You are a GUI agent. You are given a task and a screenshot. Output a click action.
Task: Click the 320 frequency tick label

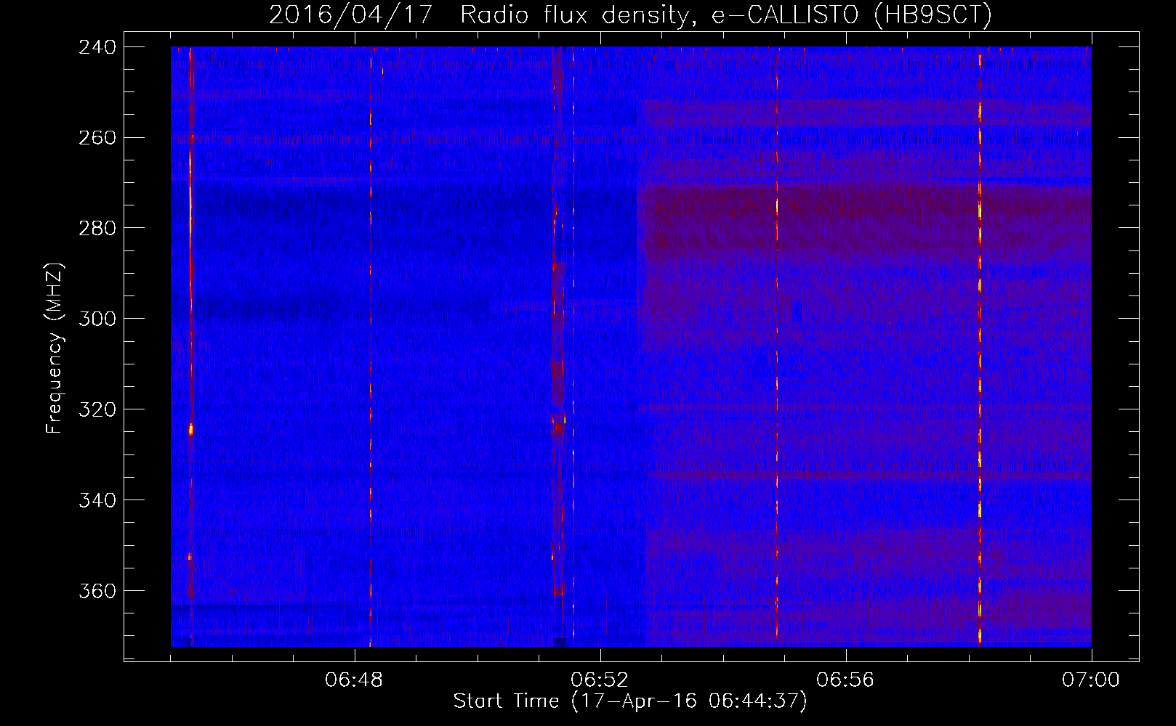coord(97,410)
